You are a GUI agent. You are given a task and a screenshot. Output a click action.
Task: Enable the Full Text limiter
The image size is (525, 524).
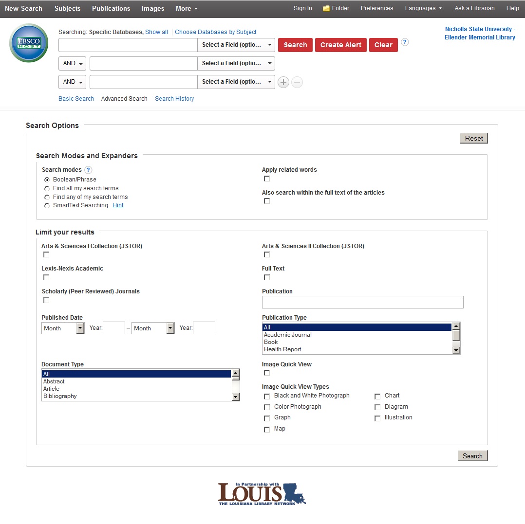267,277
